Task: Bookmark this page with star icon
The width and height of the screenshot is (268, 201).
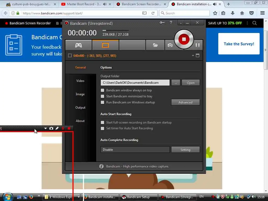Action: [215, 13]
